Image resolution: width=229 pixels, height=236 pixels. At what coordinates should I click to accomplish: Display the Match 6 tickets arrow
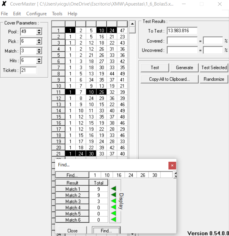pyautogui.click(x=113, y=220)
